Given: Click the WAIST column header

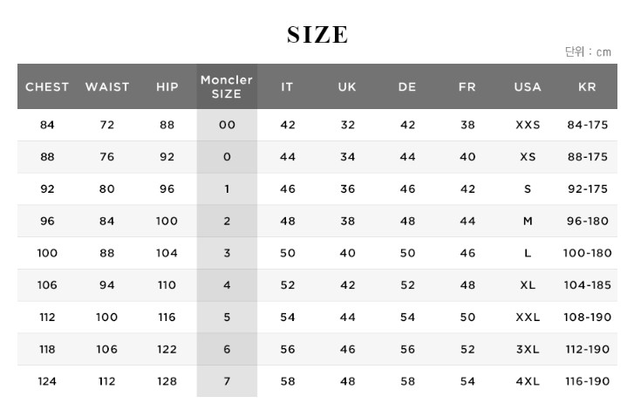Looking at the screenshot, I should (x=107, y=86).
